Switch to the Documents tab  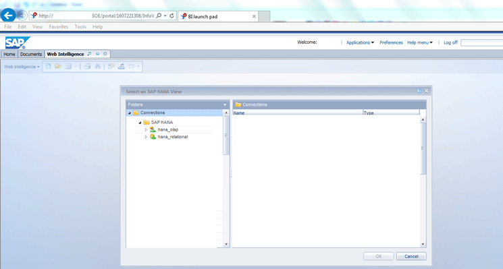[31, 54]
